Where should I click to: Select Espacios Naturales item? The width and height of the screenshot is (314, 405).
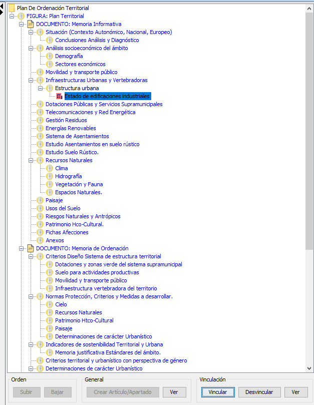pos(79,192)
